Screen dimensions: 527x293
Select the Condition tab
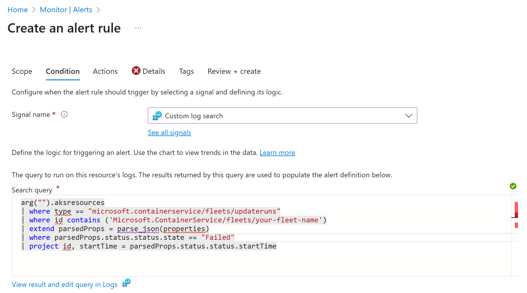[x=63, y=72]
